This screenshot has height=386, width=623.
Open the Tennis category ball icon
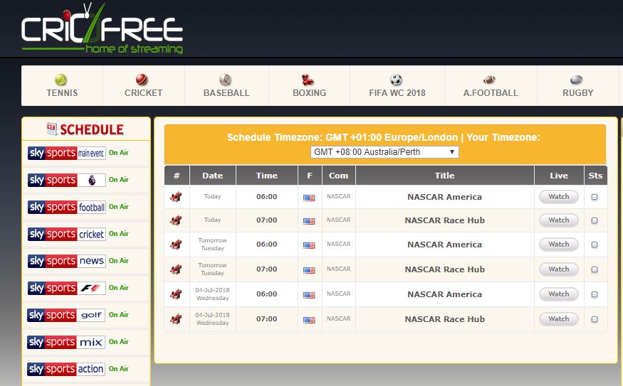[61, 80]
